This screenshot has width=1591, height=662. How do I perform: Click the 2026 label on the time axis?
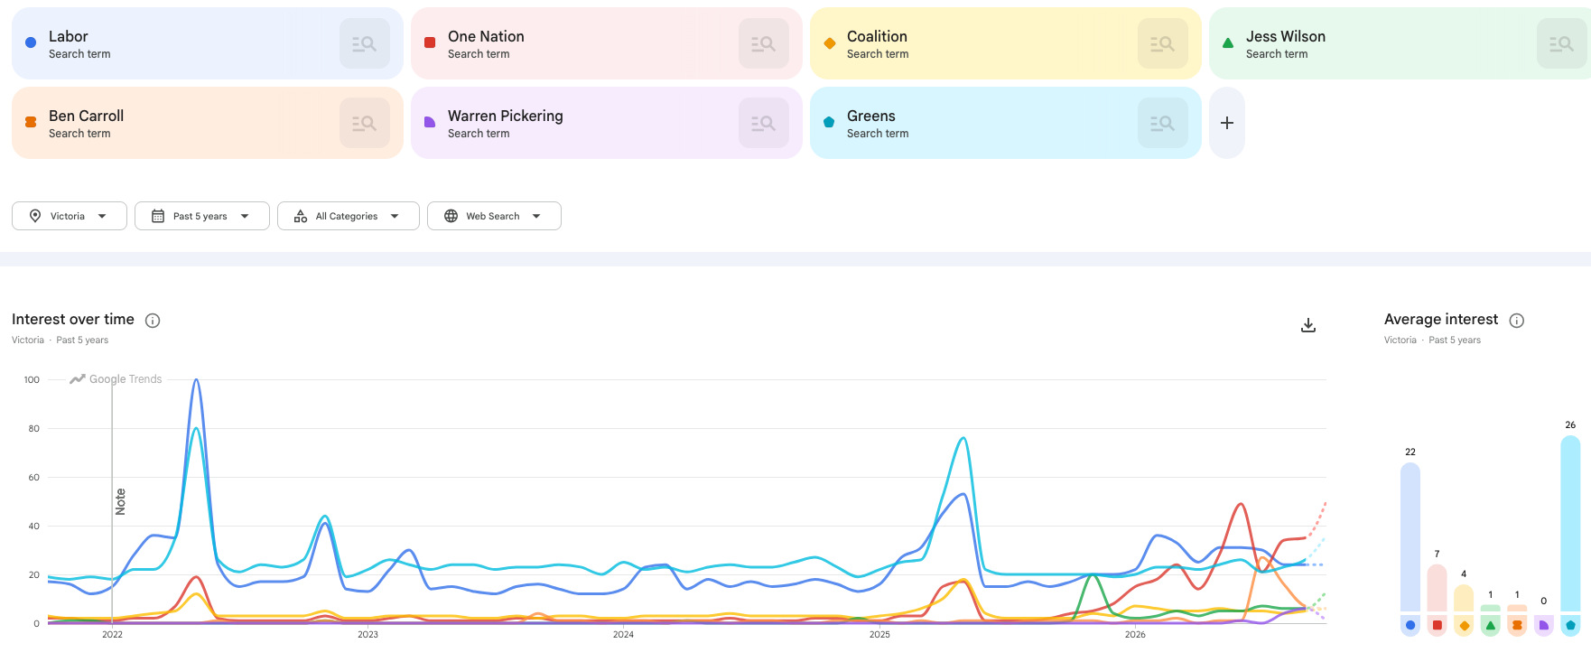click(1135, 635)
